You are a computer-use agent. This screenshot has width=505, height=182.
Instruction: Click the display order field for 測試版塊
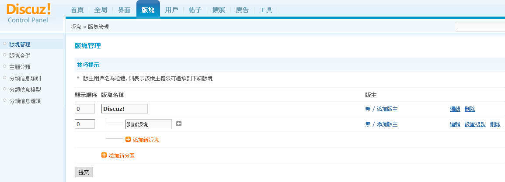point(85,124)
